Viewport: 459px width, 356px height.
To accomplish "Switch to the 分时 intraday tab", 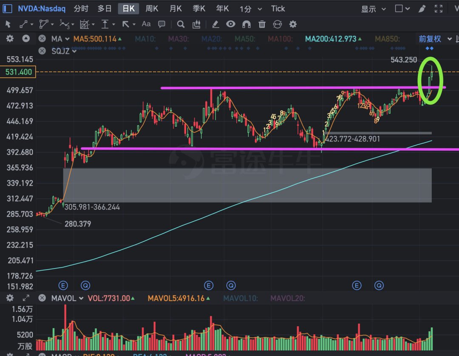I will pyautogui.click(x=81, y=8).
